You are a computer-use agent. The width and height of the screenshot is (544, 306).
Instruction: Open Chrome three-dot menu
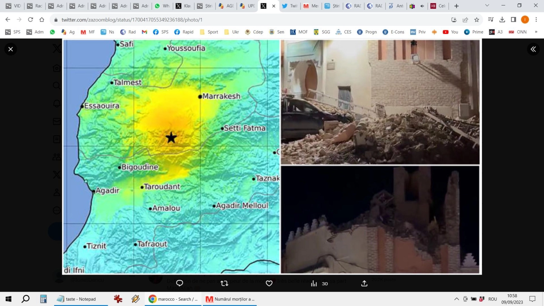point(536,20)
